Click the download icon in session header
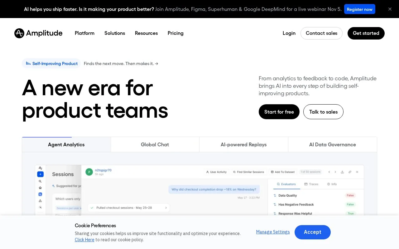Image resolution: width=399 pixels, height=249 pixels. [342, 172]
